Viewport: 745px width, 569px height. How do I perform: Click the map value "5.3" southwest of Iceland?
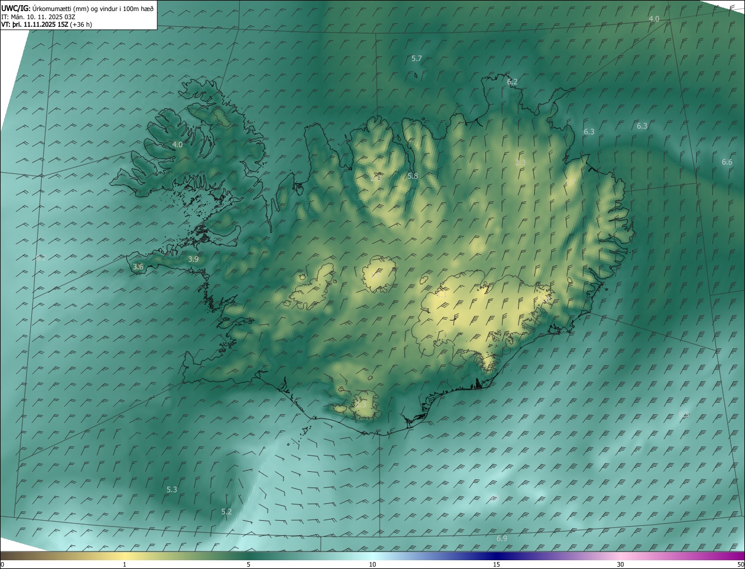pos(172,490)
